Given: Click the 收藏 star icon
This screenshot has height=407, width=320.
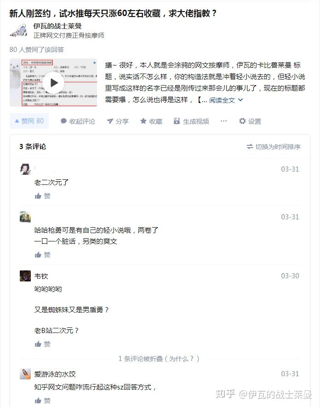Looking at the screenshot, I should pyautogui.click(x=143, y=121).
